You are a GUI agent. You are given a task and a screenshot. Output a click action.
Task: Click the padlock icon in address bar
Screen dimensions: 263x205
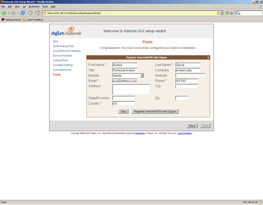tap(218, 13)
